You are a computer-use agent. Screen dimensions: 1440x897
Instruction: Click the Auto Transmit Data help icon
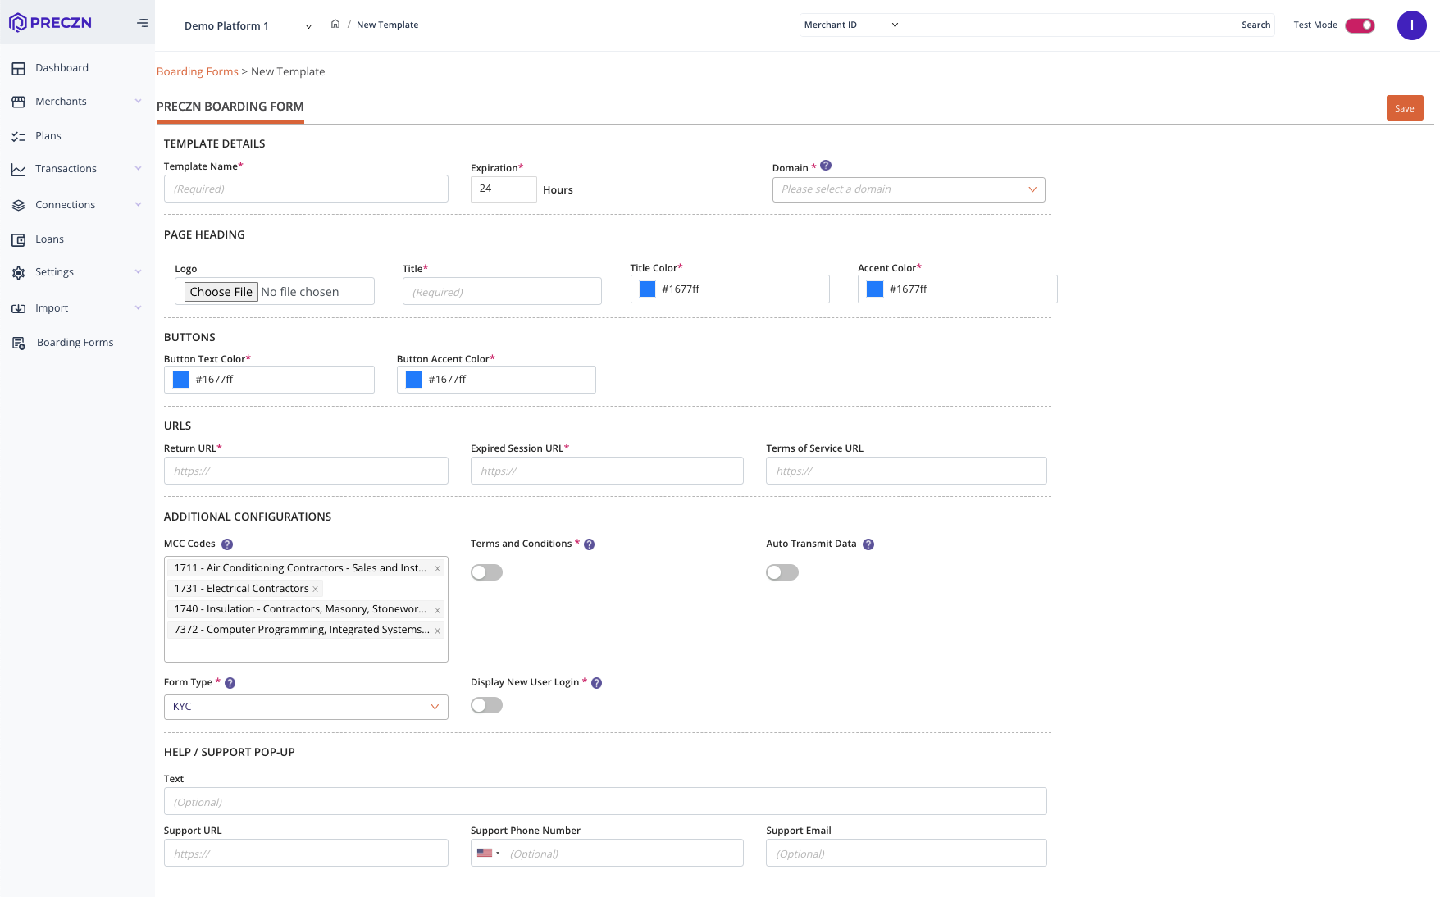click(868, 544)
